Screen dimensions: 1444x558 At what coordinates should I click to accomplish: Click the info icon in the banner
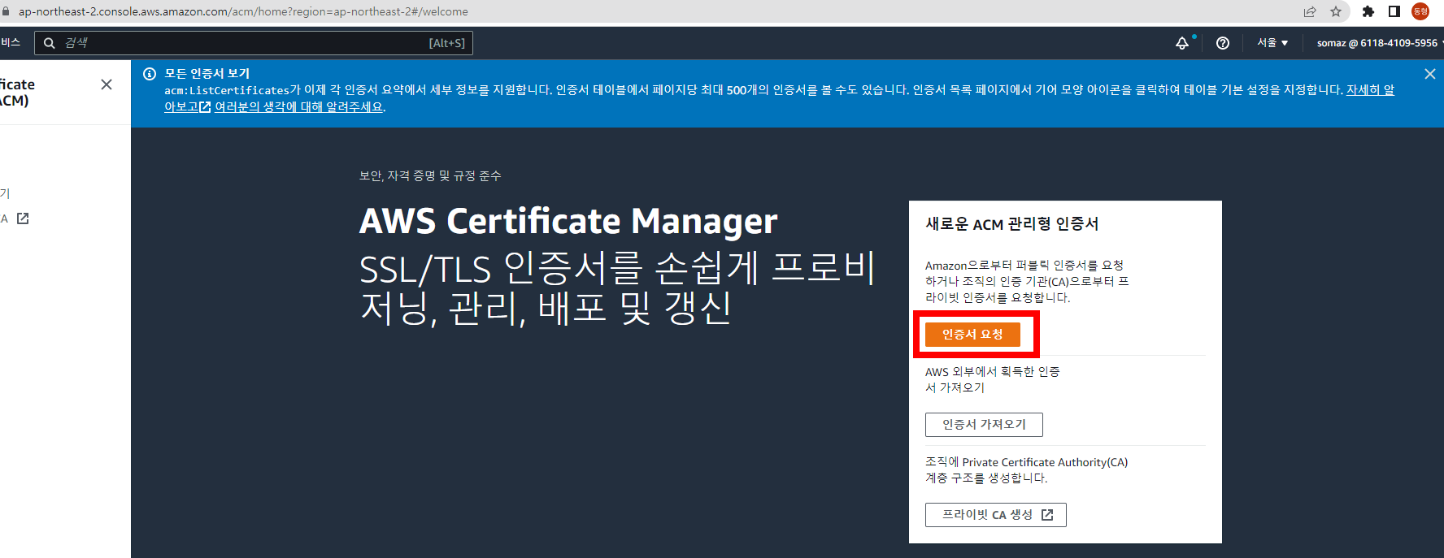click(150, 74)
